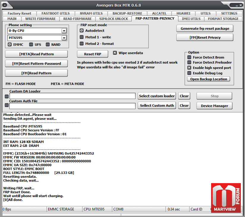245x217 pixels.
Task: Minimize the Avengers Box window
Action: (237, 5)
